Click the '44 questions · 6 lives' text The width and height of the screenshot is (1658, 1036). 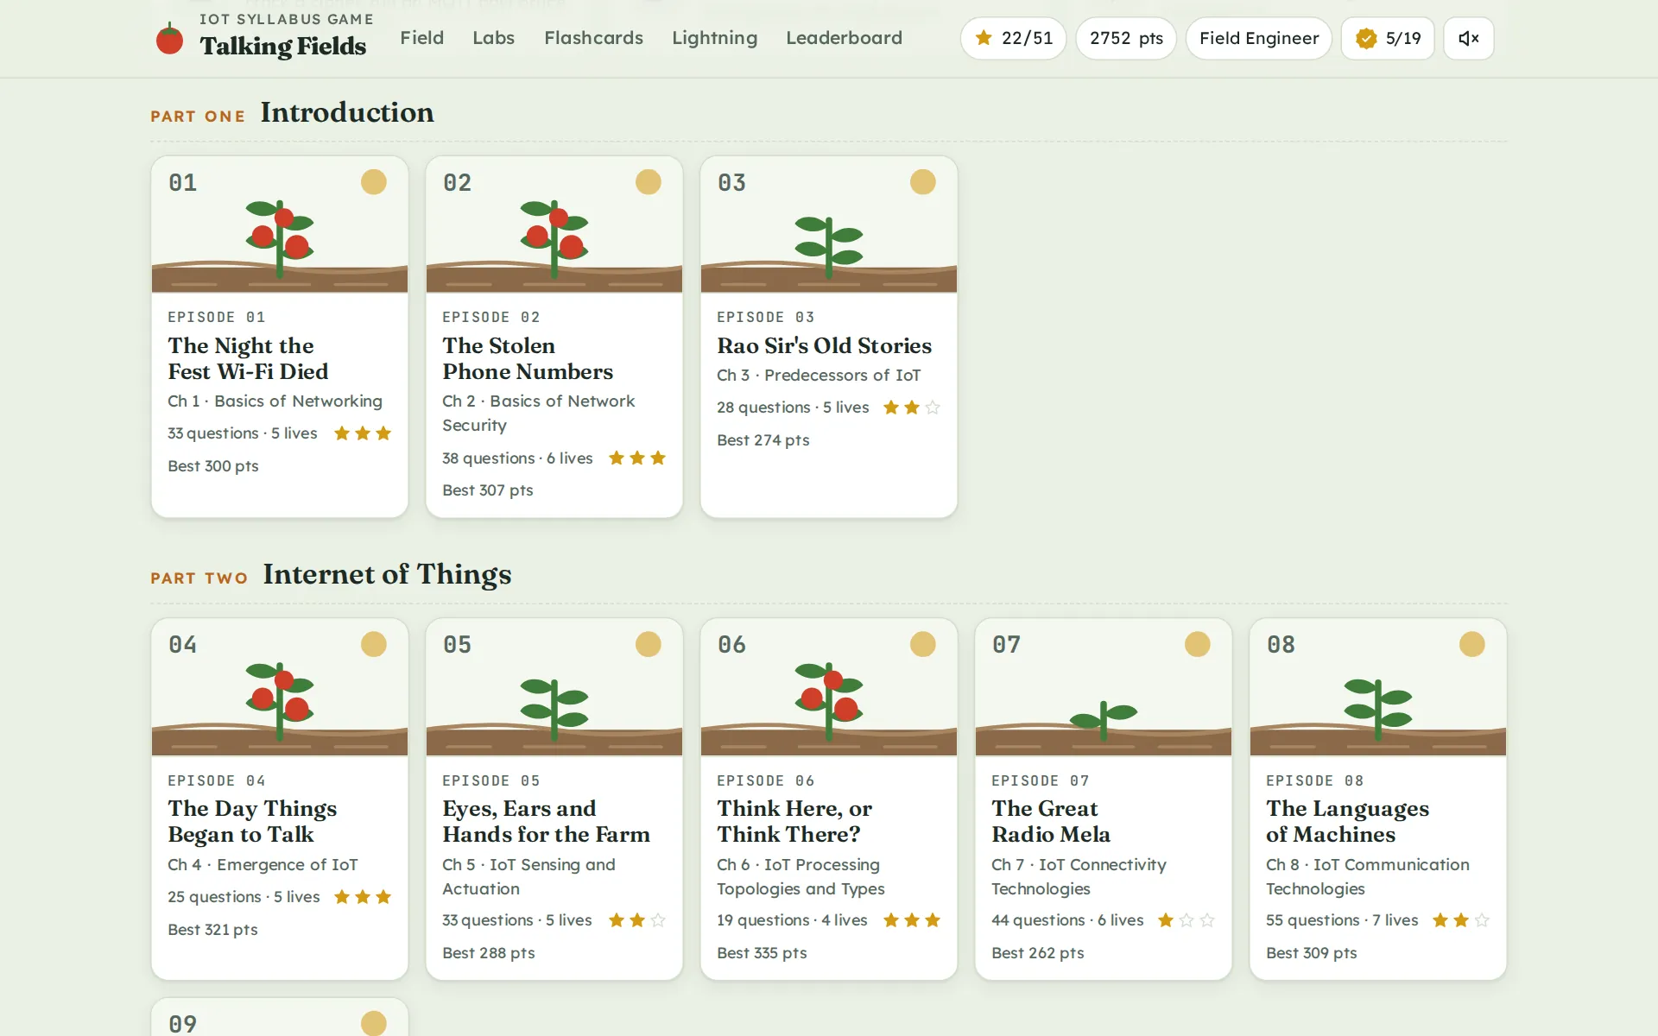[1067, 920]
